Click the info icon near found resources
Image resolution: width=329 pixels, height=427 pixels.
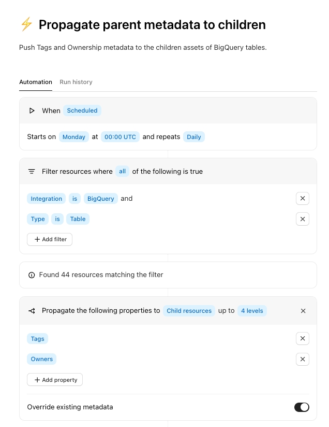(x=32, y=275)
